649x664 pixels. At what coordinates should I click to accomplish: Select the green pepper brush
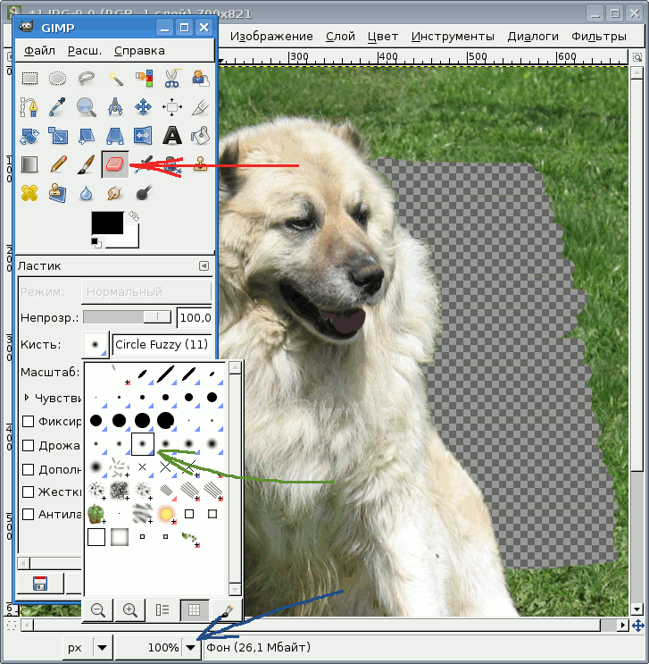(x=96, y=514)
